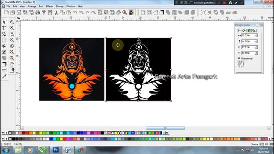Open the Rotate tab in DesignCentral

click(244, 30)
